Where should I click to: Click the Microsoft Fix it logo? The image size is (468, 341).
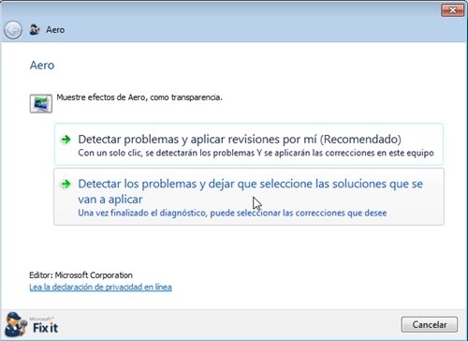(32, 324)
